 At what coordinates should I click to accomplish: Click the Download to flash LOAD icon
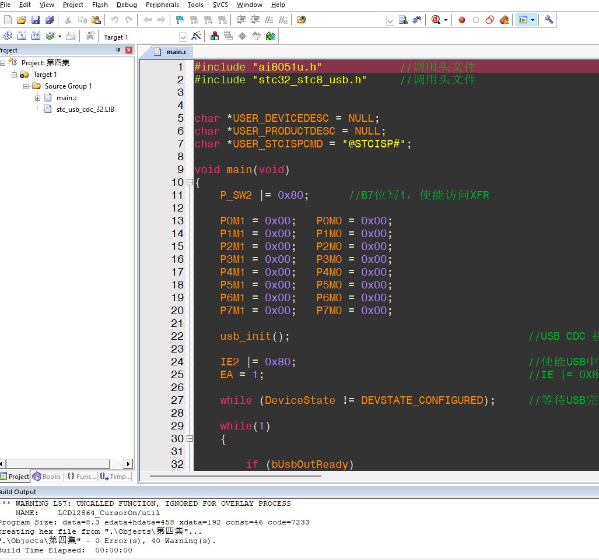coord(90,36)
